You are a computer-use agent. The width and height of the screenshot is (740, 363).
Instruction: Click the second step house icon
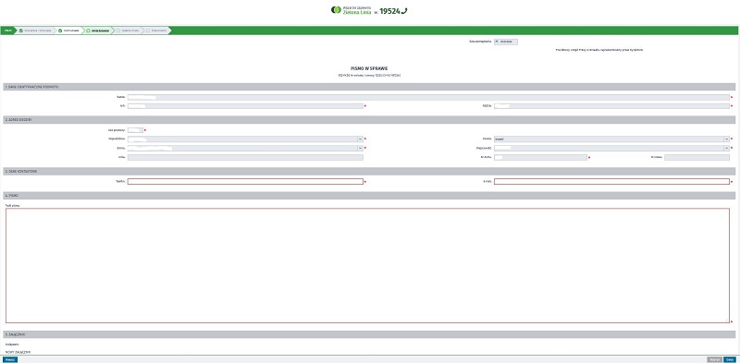point(60,30)
